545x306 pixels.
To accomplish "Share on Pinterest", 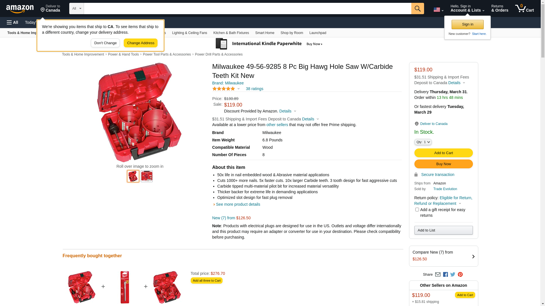I will [x=460, y=275].
